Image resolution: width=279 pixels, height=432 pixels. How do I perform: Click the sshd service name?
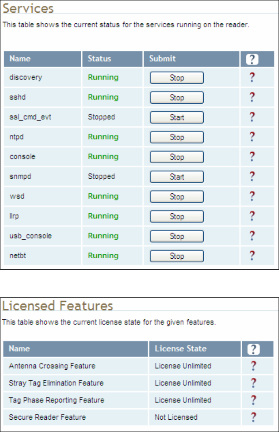(x=18, y=97)
